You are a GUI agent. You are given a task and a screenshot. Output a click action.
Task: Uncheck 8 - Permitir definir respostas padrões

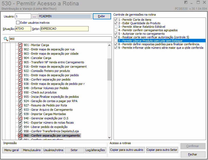(x=116, y=44)
